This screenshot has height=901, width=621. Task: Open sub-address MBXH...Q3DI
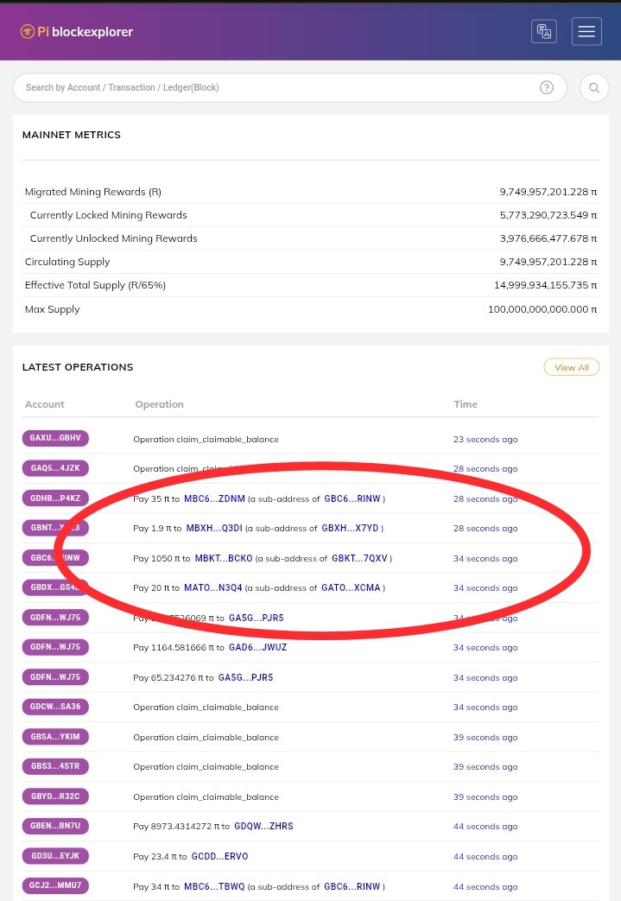(x=214, y=528)
